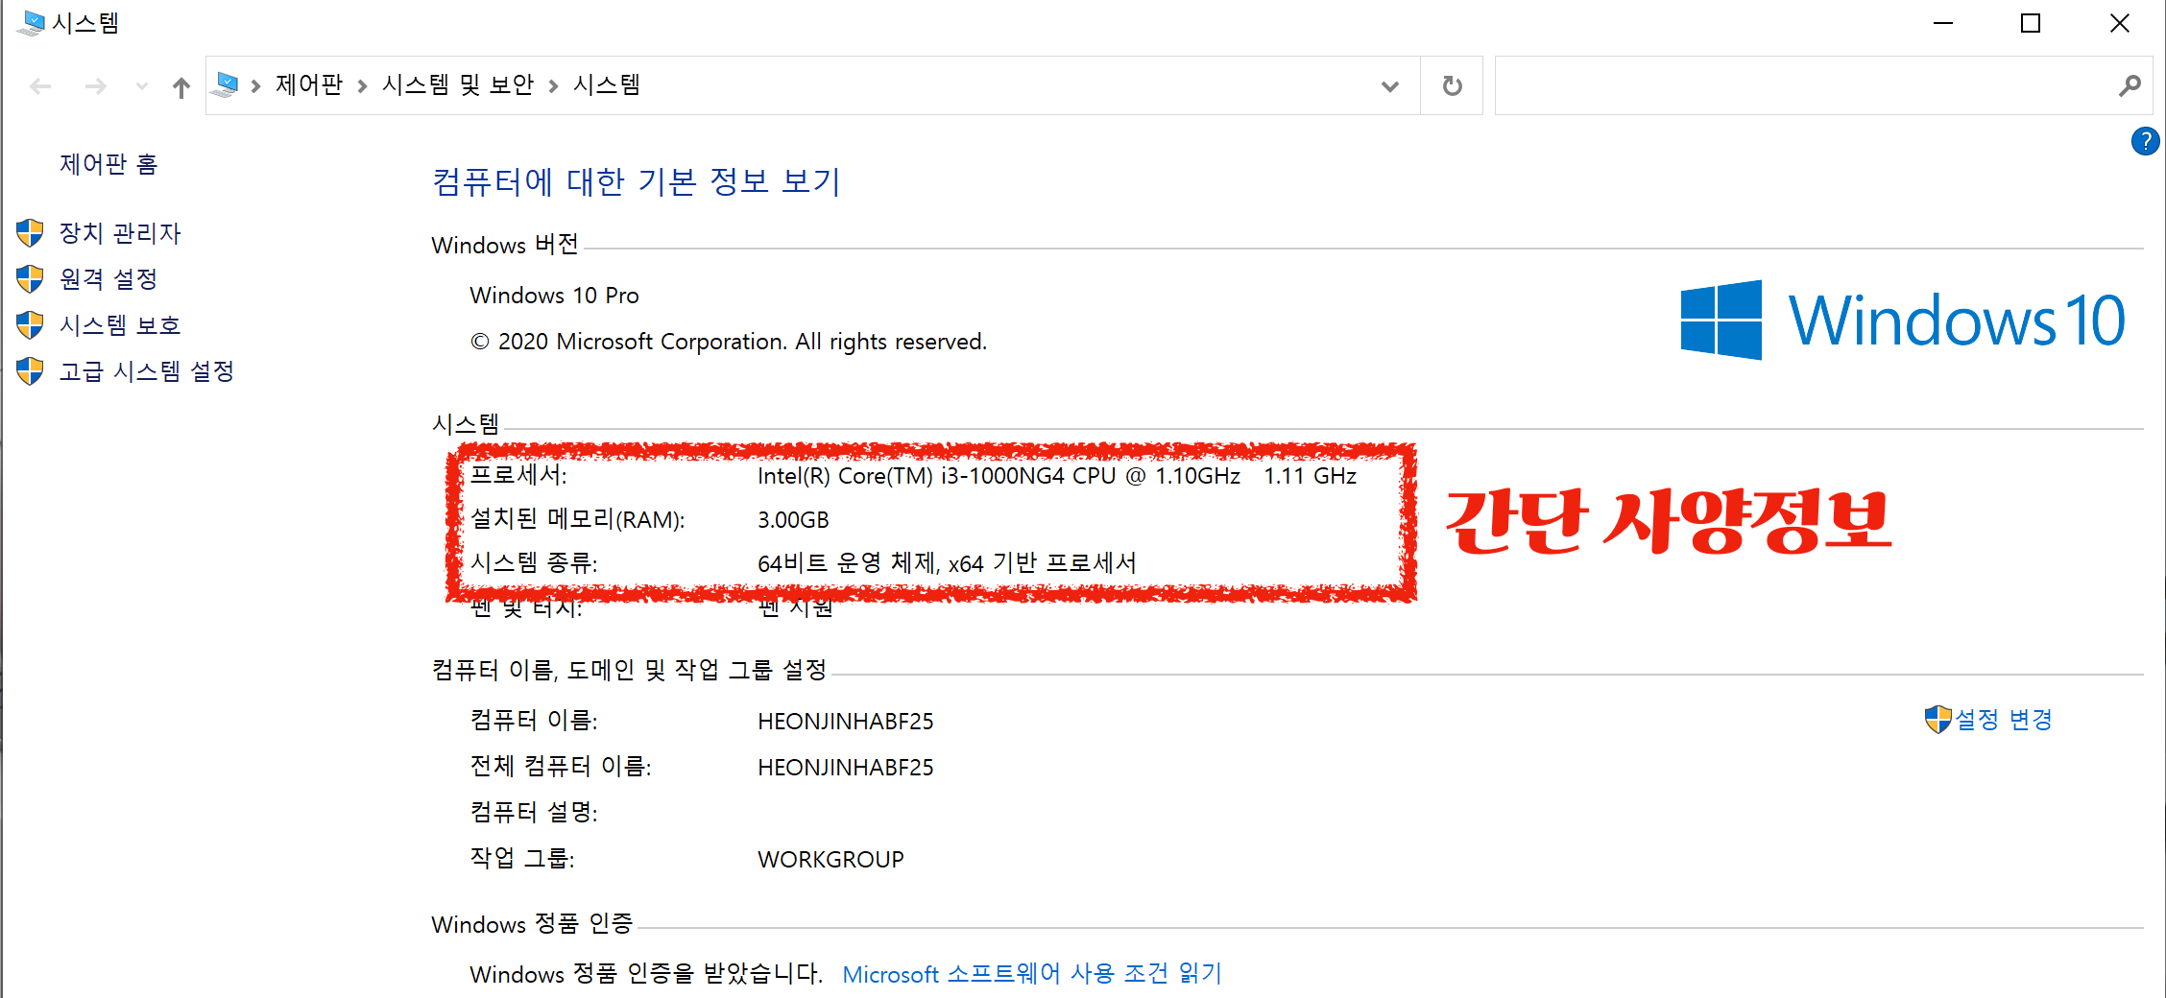Viewport: 2166px width, 998px height.
Task: Click the computer icon in address bar
Action: click(227, 84)
